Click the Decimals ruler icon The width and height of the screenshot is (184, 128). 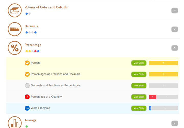(x=15, y=29)
